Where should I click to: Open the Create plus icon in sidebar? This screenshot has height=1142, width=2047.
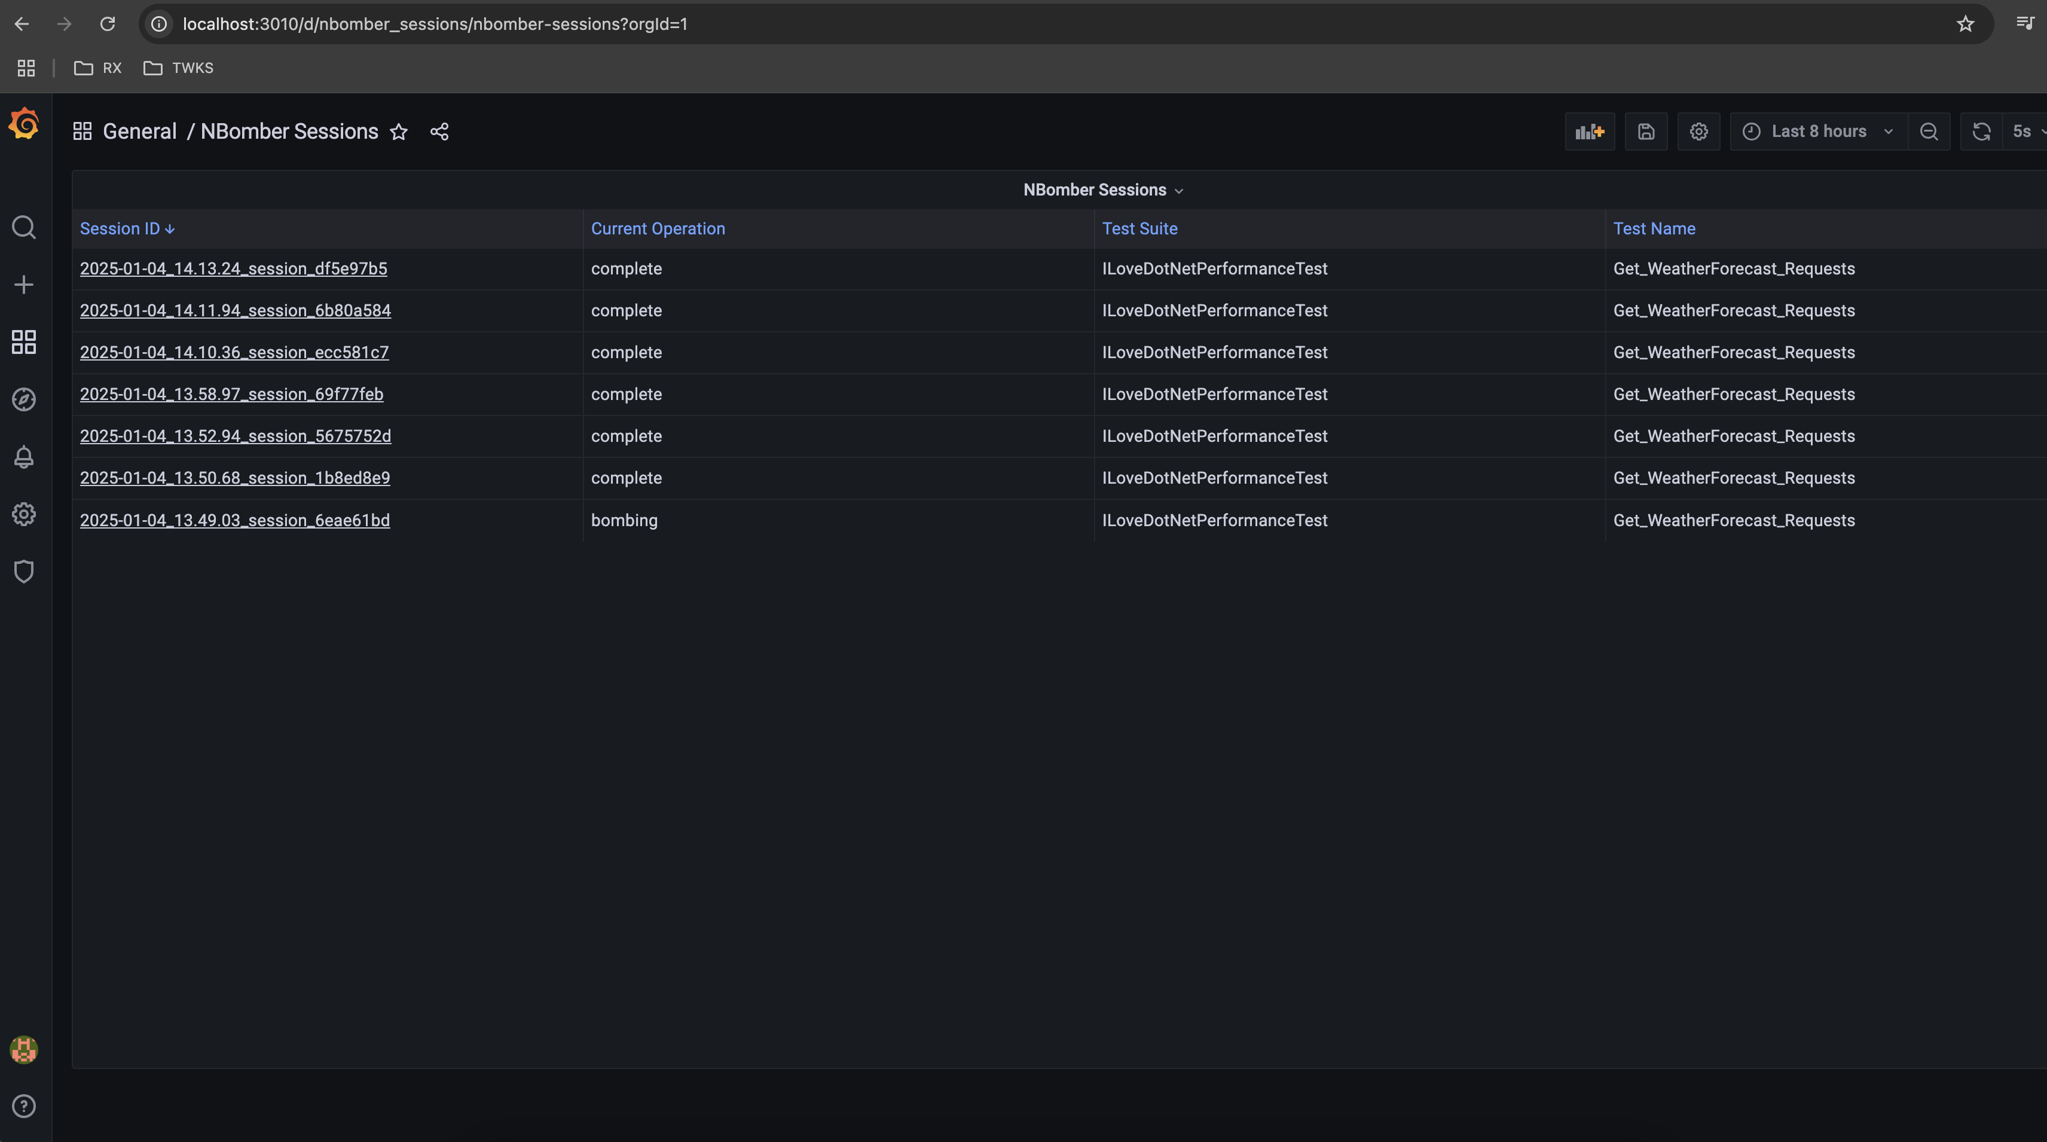[x=24, y=285]
